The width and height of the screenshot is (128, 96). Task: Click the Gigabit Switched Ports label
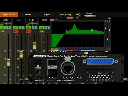click(65, 81)
